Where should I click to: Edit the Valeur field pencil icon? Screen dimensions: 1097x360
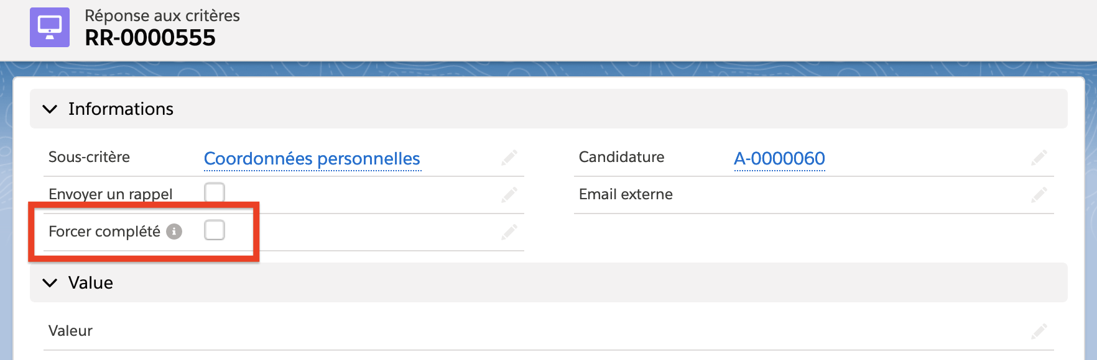(1039, 331)
